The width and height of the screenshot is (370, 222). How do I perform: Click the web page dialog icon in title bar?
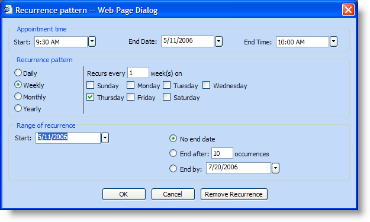point(8,9)
